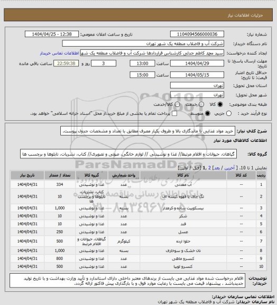The width and height of the screenshot is (277, 305).
Task: Select the بیسکوییت ساده و کرمدار item
Action: (183, 208)
